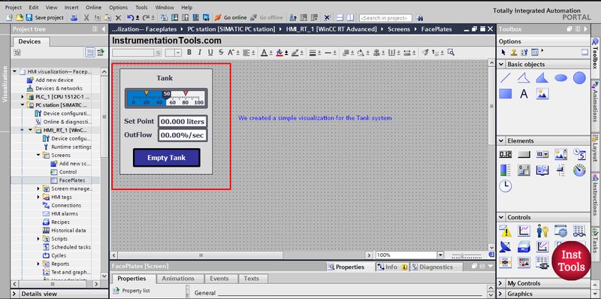The height and width of the screenshot is (299, 601).
Task: Collapse the Elements pane
Action: pos(502,140)
